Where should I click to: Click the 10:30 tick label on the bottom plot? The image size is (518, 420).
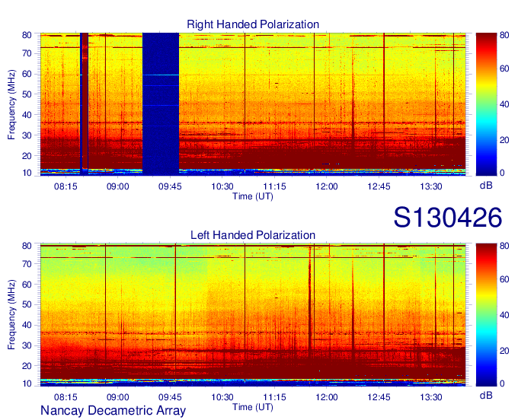point(222,397)
